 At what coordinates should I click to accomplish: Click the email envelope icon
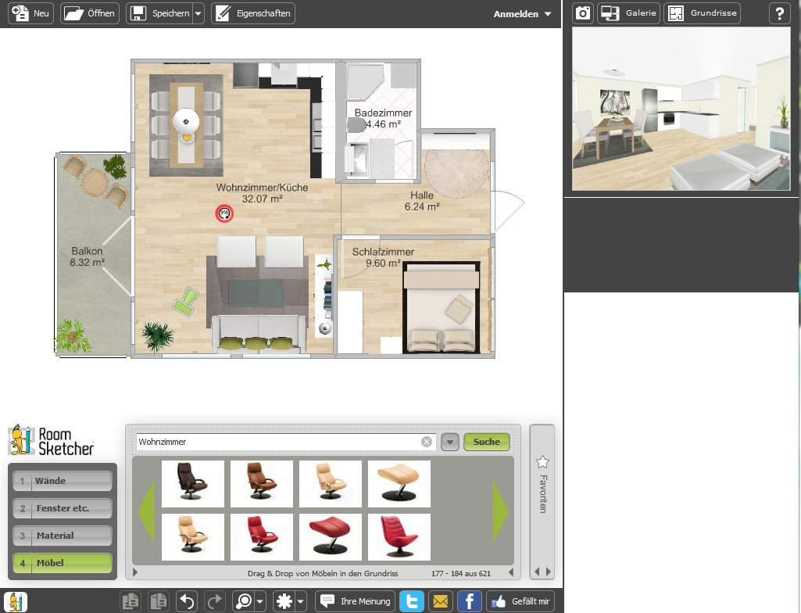tap(440, 600)
